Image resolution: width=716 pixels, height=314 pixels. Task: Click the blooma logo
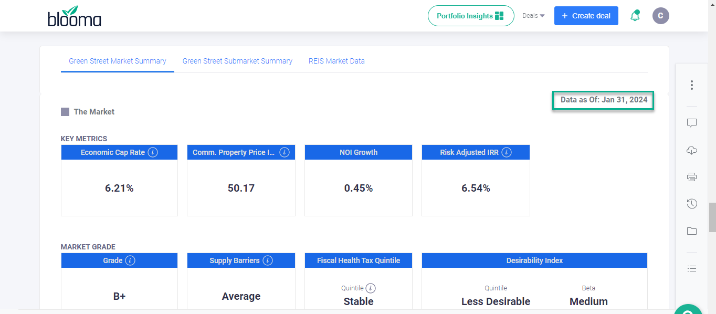[x=75, y=17]
